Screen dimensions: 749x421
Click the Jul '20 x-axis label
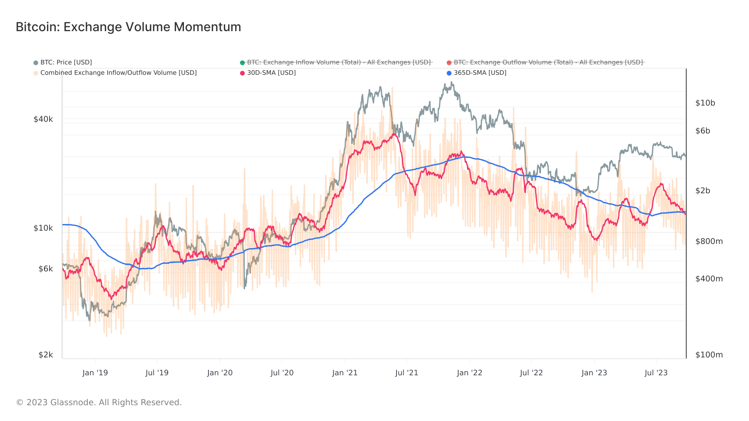(282, 373)
